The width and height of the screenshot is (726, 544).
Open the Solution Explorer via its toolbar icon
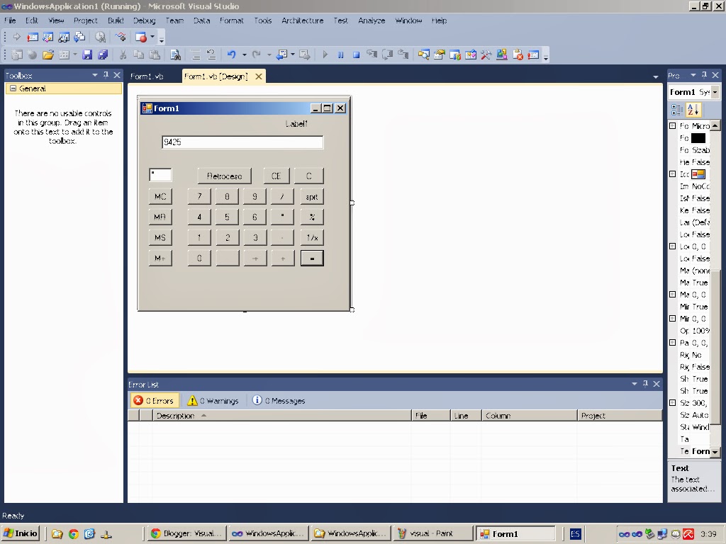pyautogui.click(x=423, y=54)
